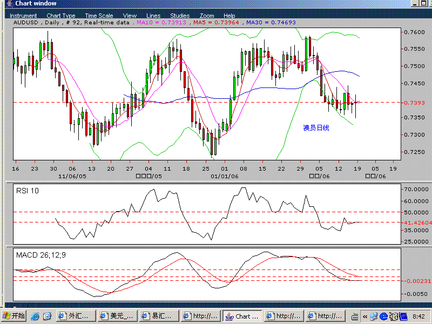This screenshot has width=432, height=324.
Task: Open the Instrument menu
Action: coord(23,16)
